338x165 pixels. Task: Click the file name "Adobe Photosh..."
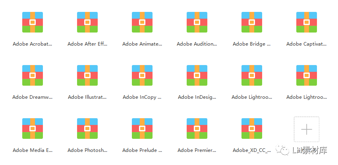[x=87, y=150]
